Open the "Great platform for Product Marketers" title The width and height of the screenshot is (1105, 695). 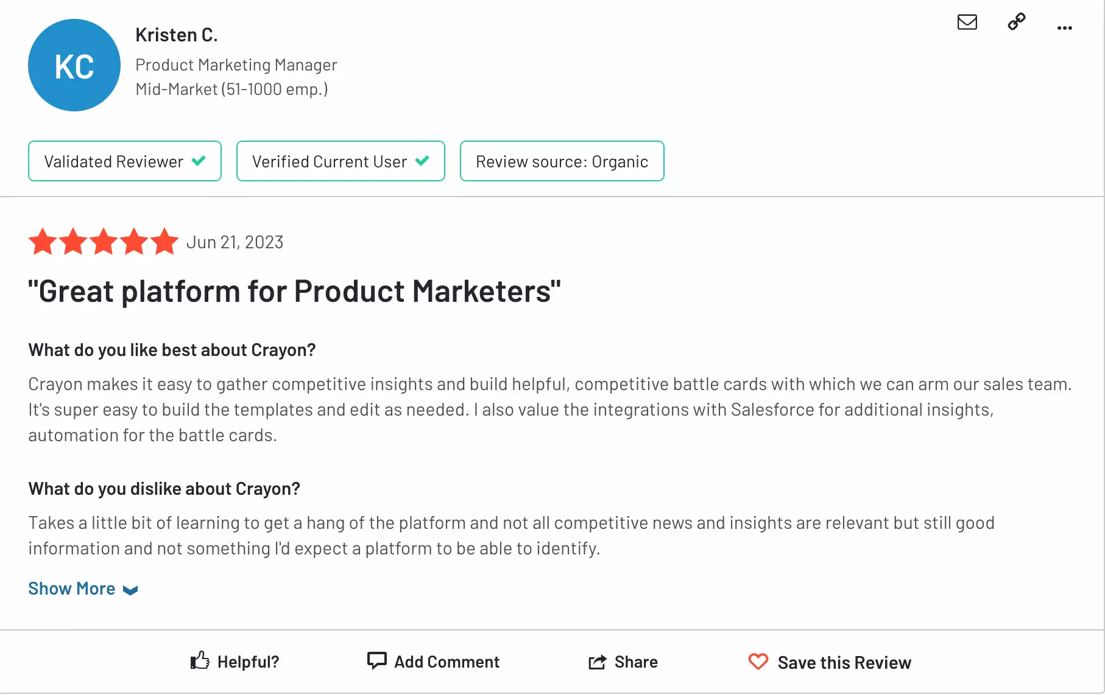[294, 291]
